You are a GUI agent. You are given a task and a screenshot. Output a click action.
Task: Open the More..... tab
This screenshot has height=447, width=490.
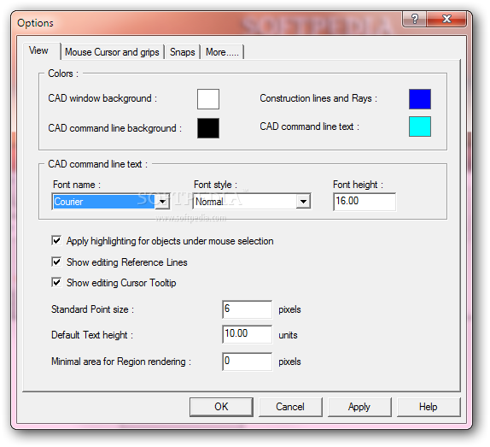pyautogui.click(x=222, y=52)
